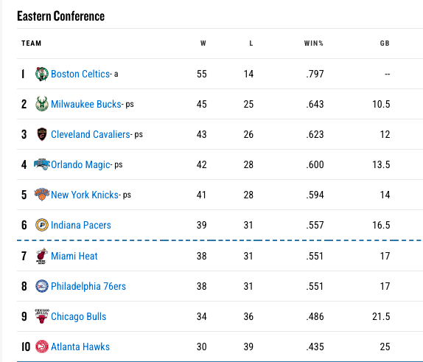423x362 pixels.
Task: Open the Milwaukee Bucks team page
Action: coord(86,104)
